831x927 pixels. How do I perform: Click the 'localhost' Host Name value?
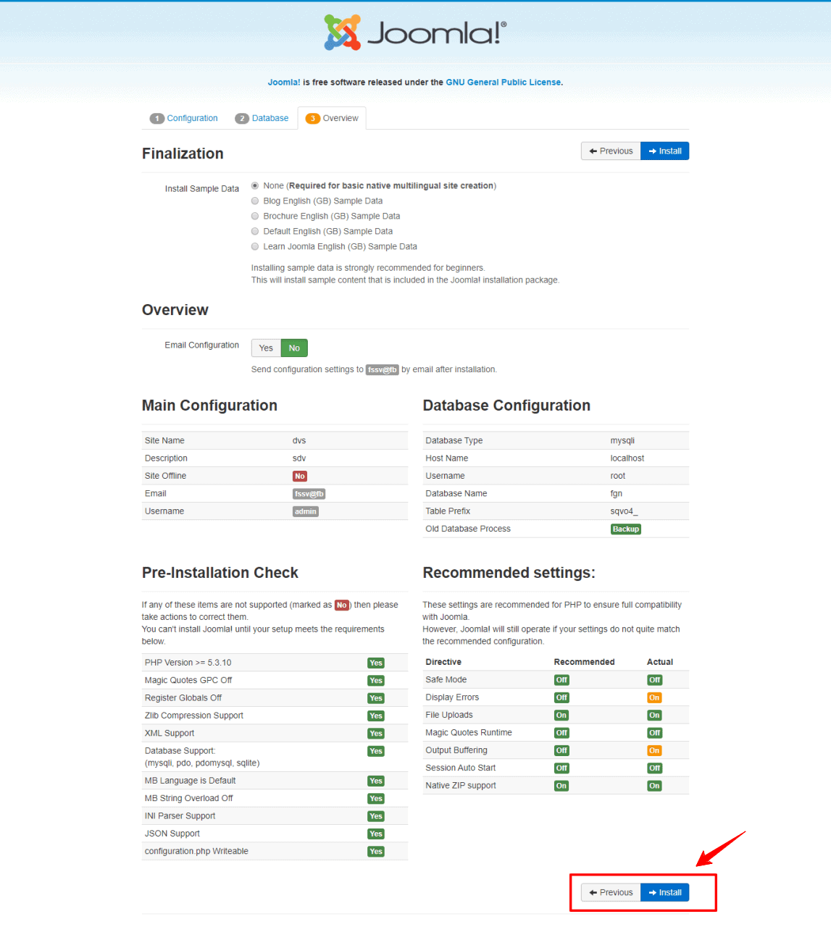pyautogui.click(x=627, y=458)
